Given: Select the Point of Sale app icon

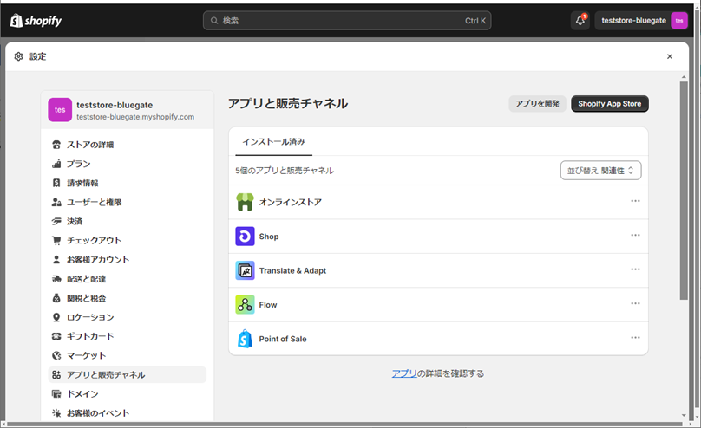Looking at the screenshot, I should coord(245,339).
